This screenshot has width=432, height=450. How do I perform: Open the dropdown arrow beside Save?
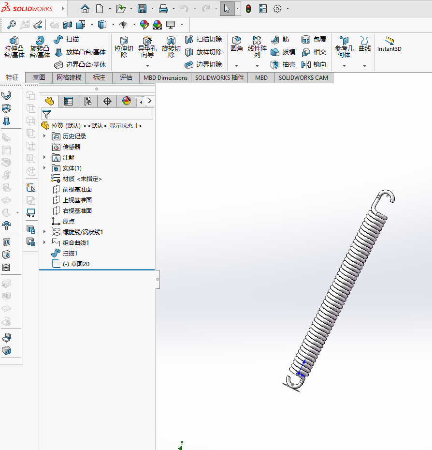[152, 9]
